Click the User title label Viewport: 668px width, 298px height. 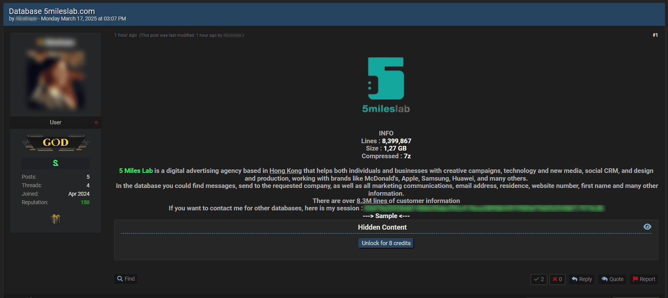coord(56,122)
